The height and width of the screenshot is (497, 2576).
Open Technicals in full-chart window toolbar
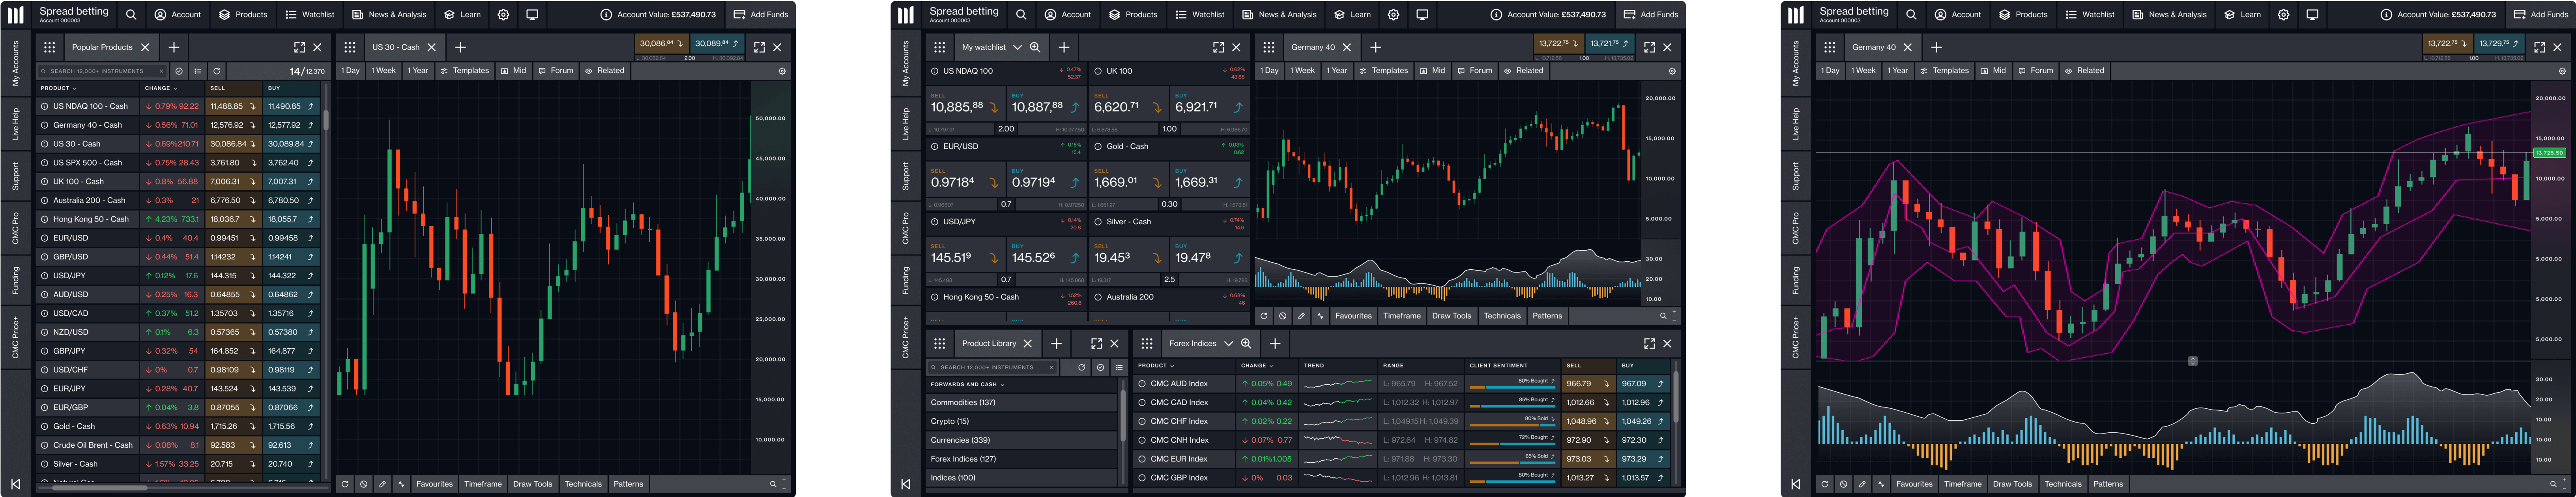tap(2063, 484)
